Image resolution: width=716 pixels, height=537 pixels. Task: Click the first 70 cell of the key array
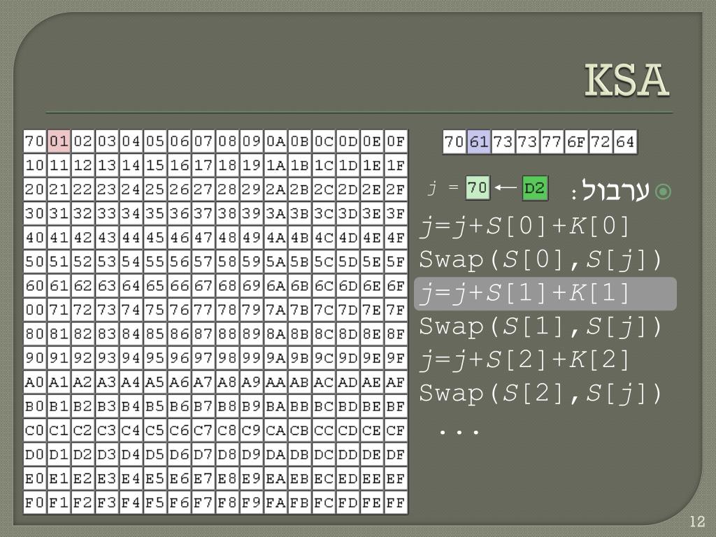[454, 142]
